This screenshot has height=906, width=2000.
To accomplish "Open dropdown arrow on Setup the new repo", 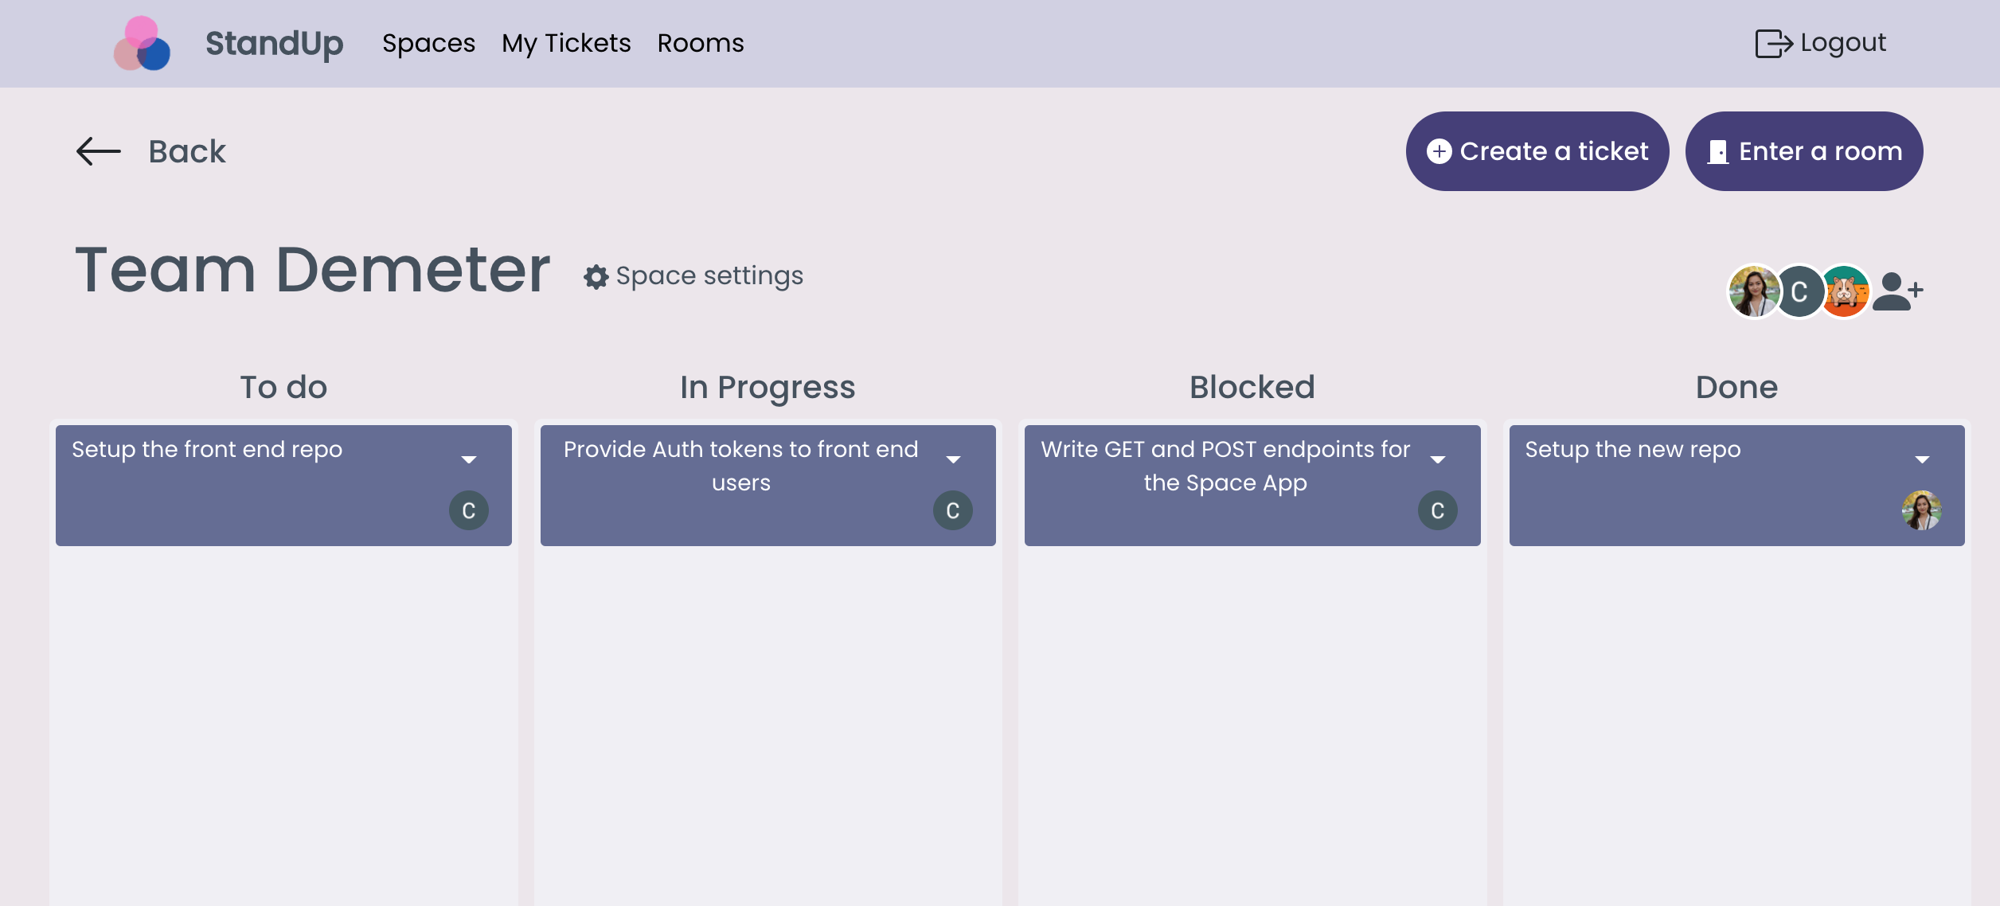I will (1922, 459).
